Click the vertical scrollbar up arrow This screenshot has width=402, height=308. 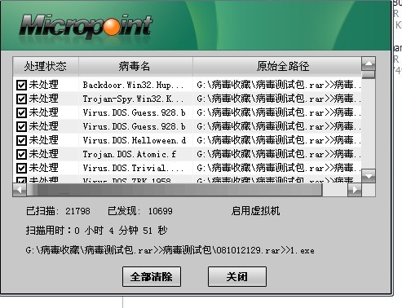[369, 64]
